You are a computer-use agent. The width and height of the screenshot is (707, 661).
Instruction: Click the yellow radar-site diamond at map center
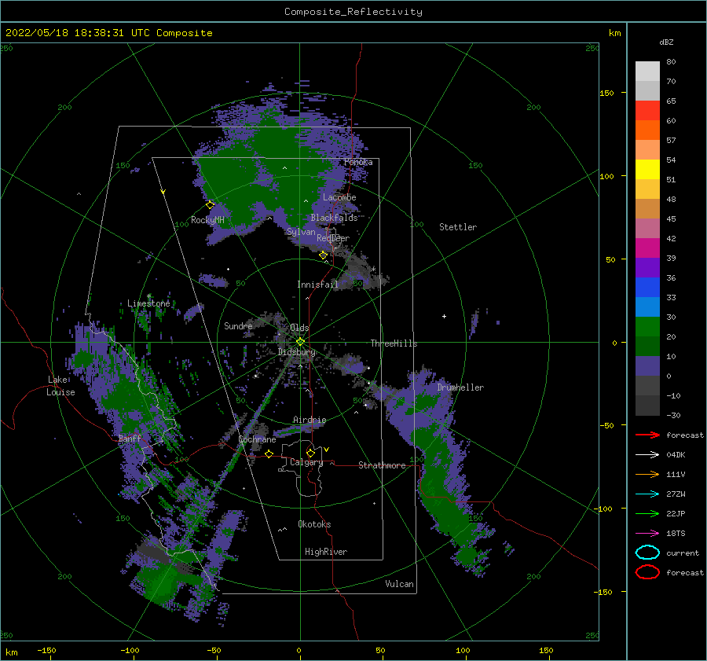300,342
